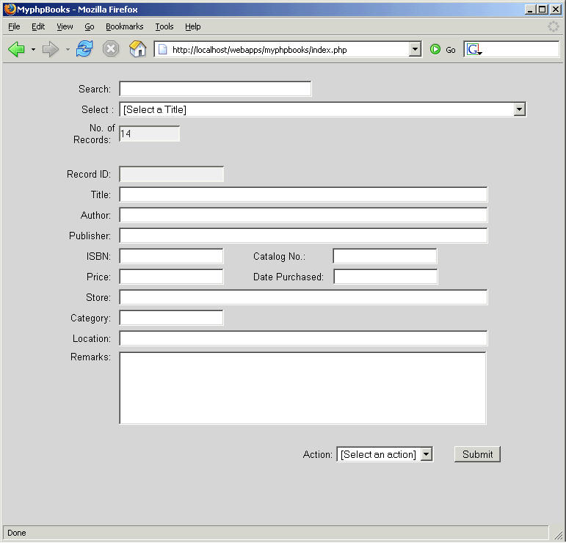Click the Author input field
This screenshot has height=543, width=566.
[x=303, y=215]
